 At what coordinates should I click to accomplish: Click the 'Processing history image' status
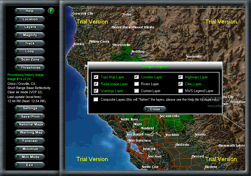tap(26, 75)
